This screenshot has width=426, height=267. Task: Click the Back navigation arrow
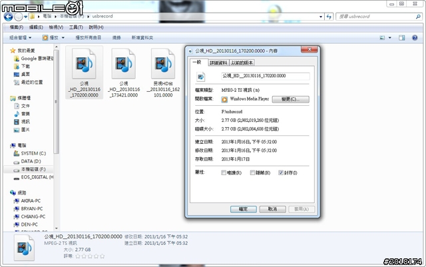click(x=9, y=17)
